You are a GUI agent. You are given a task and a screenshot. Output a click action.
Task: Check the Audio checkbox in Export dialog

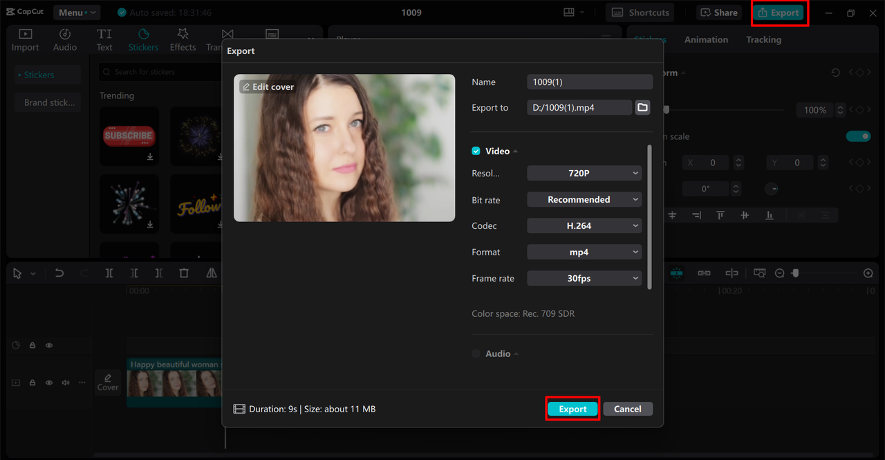pos(476,353)
